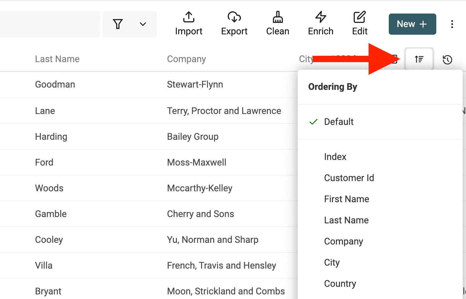This screenshot has width=466, height=299.
Task: Pick Country from the ordering list
Action: tap(340, 284)
